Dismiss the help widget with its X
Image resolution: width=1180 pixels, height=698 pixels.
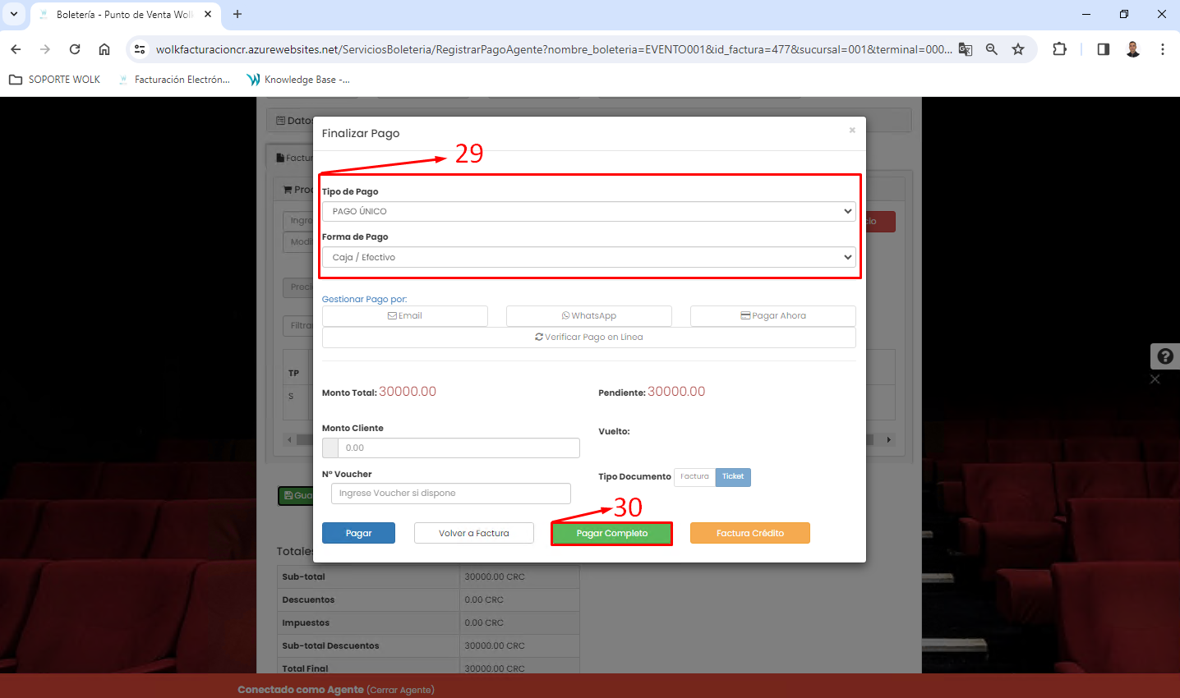coord(1155,379)
